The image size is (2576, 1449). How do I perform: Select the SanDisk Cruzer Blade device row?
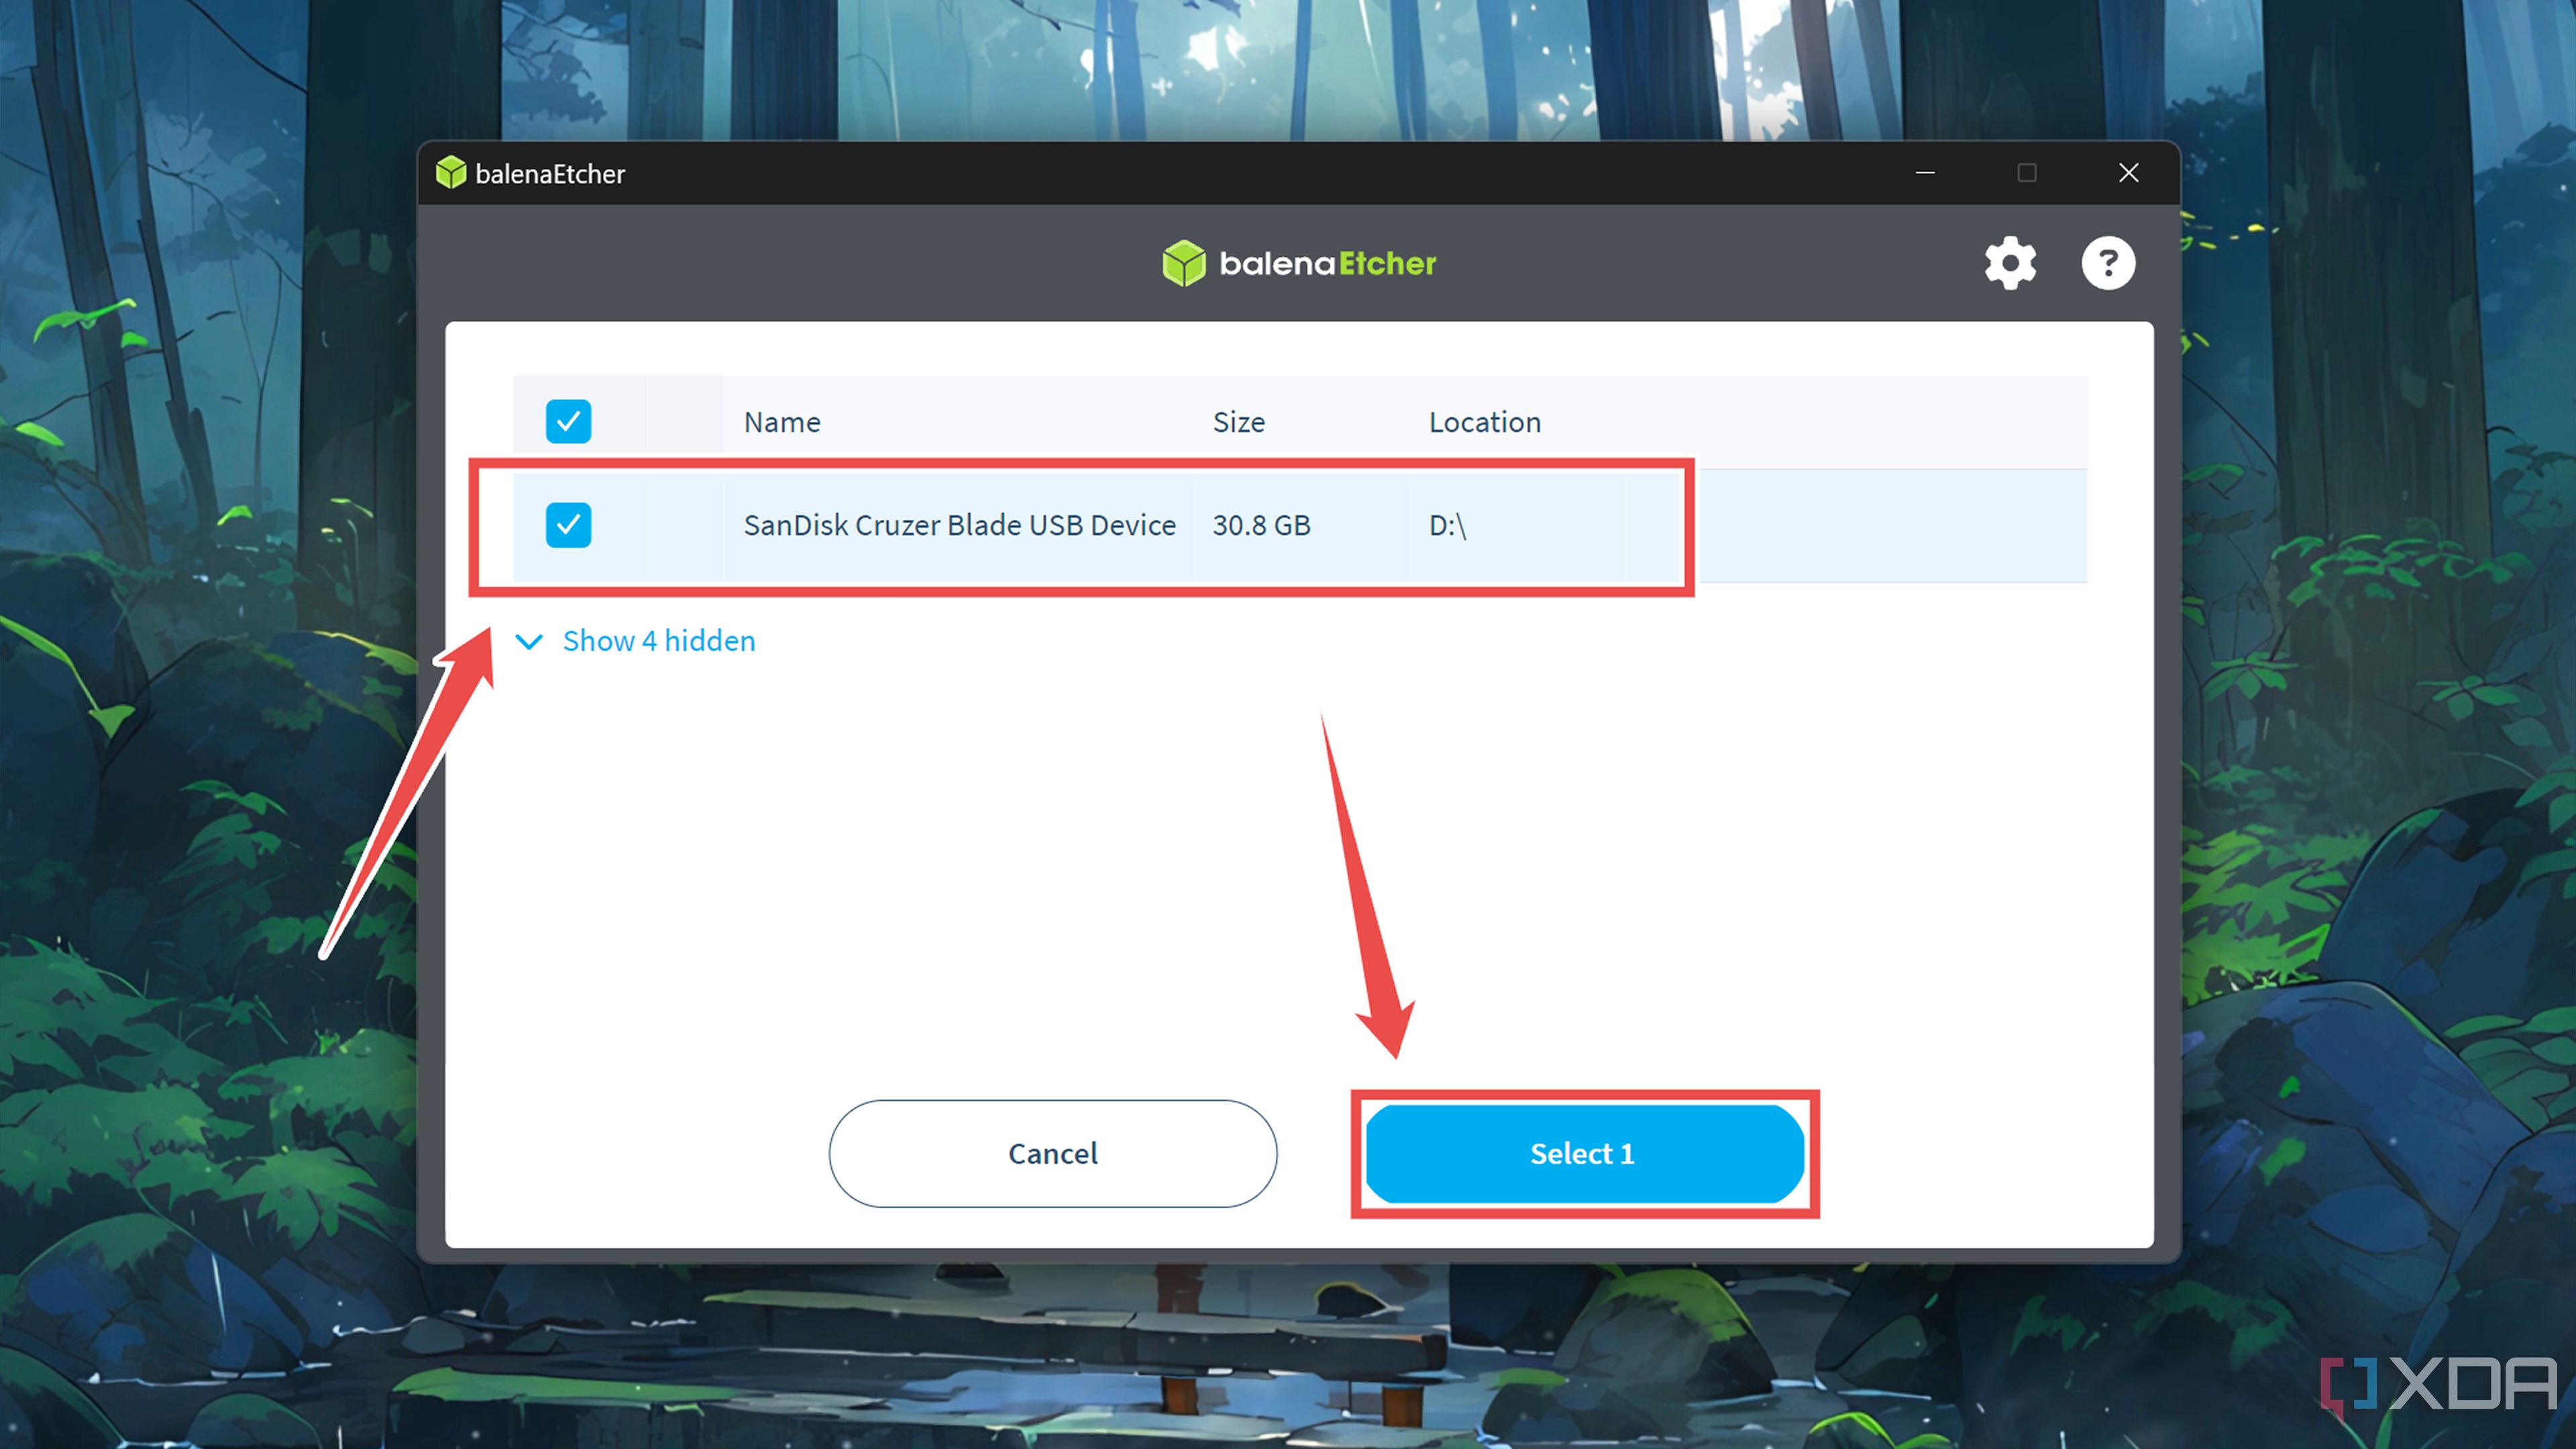(x=1083, y=524)
